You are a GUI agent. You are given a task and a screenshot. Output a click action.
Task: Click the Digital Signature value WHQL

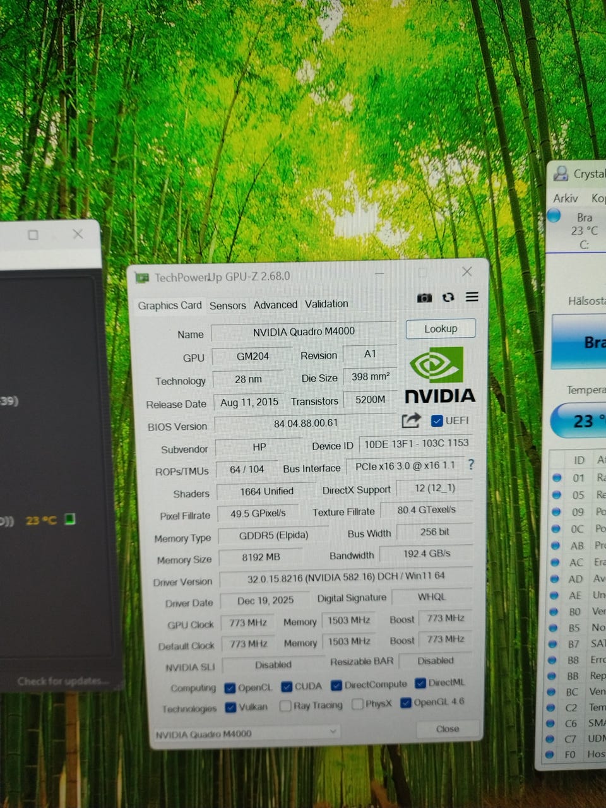pyautogui.click(x=432, y=597)
